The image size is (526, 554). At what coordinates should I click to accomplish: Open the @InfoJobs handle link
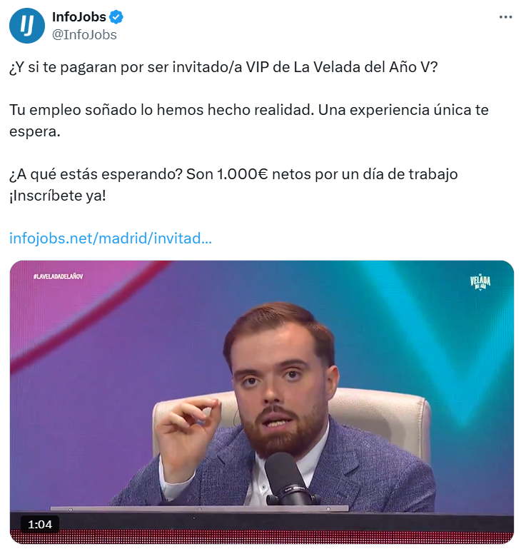pyautogui.click(x=84, y=34)
